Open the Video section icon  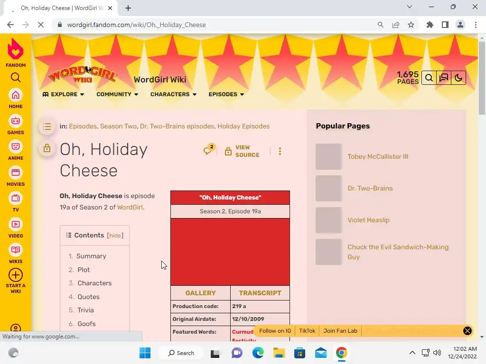16,224
